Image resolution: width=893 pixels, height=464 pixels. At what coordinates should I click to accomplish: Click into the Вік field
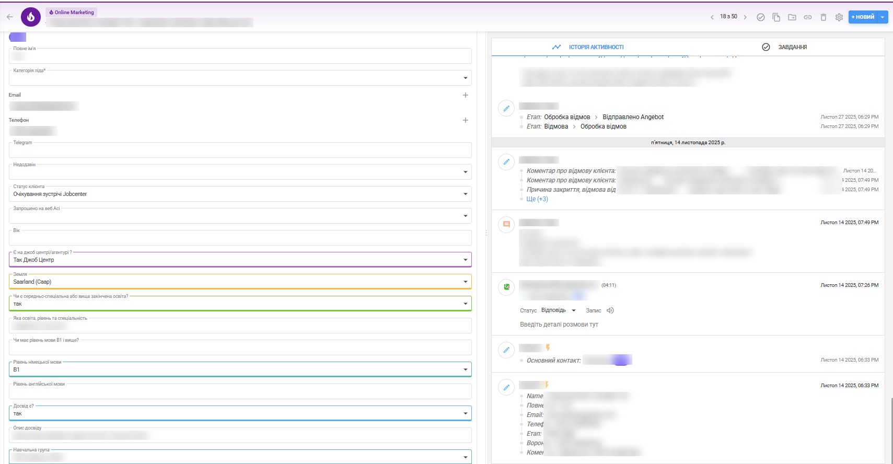240,238
